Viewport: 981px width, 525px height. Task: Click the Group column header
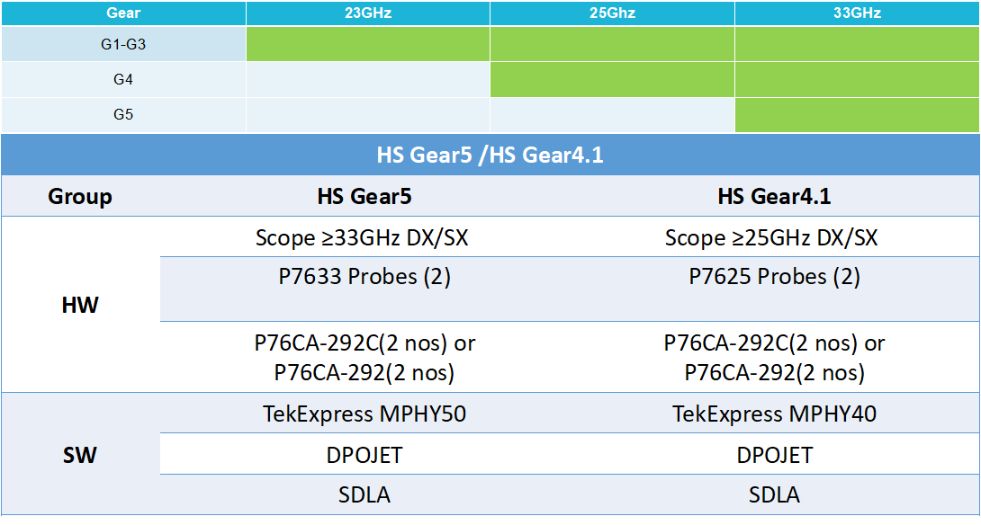(x=80, y=196)
